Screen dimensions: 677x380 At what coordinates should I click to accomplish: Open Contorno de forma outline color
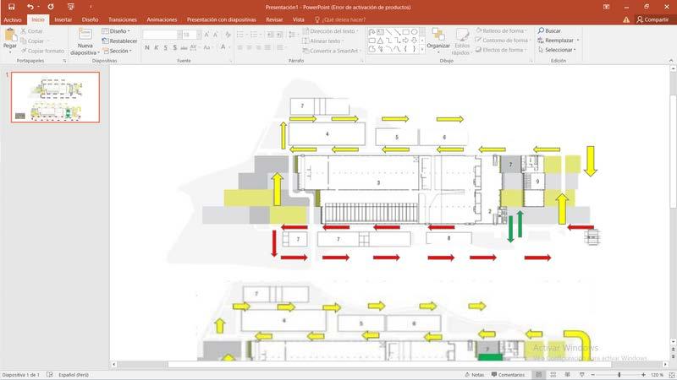point(502,41)
